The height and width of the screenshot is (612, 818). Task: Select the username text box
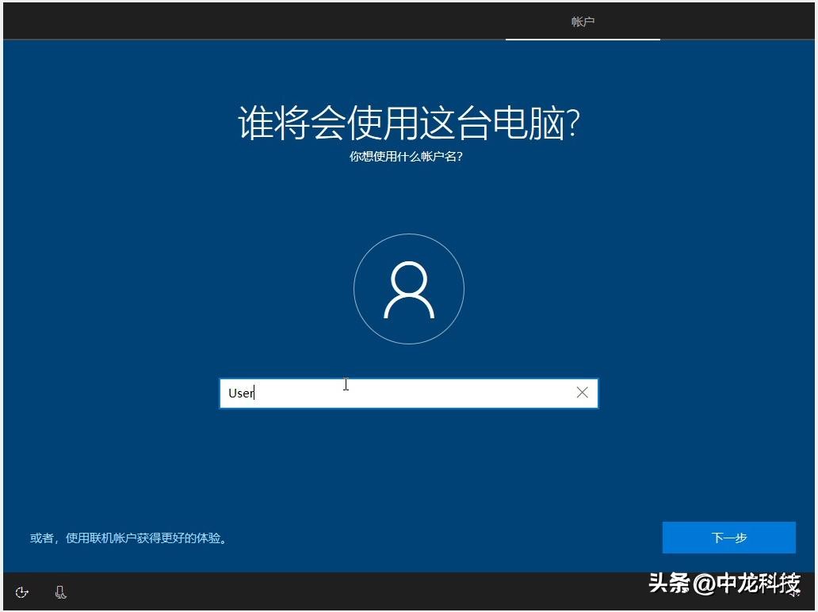pos(409,393)
